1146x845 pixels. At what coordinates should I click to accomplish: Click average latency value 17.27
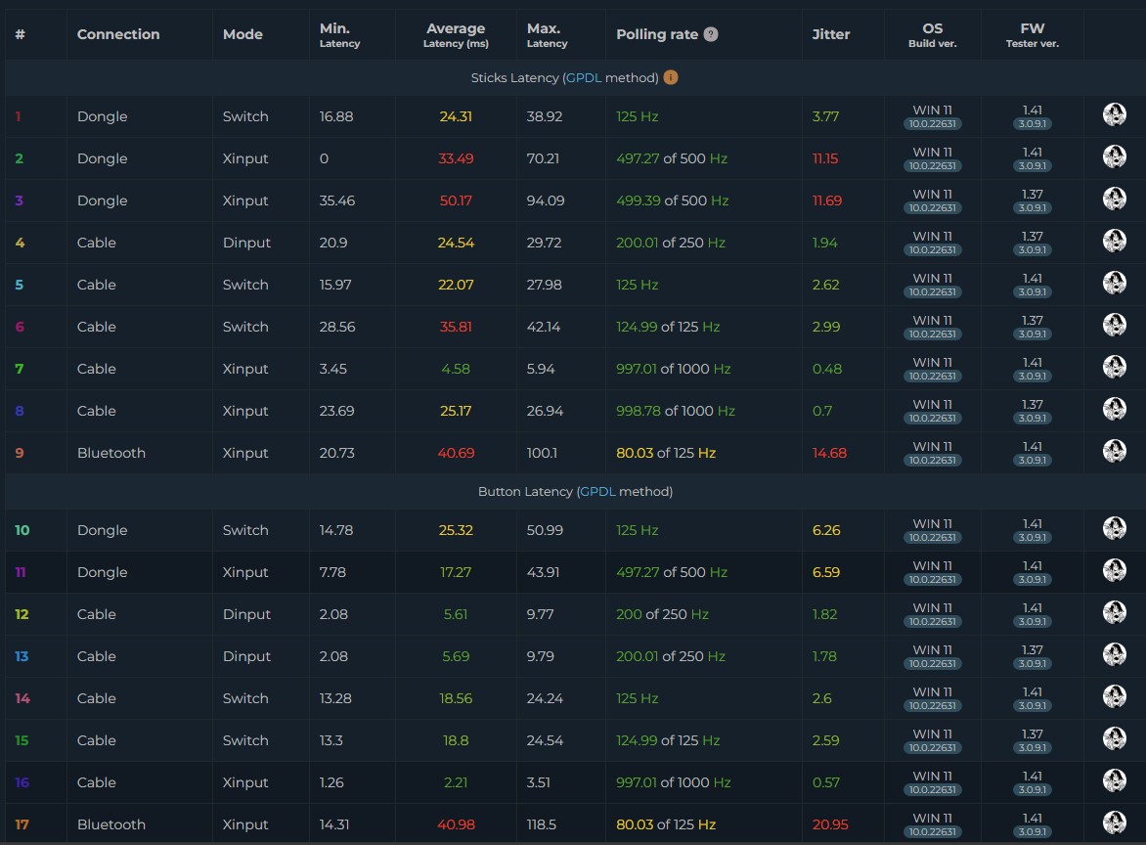click(456, 572)
